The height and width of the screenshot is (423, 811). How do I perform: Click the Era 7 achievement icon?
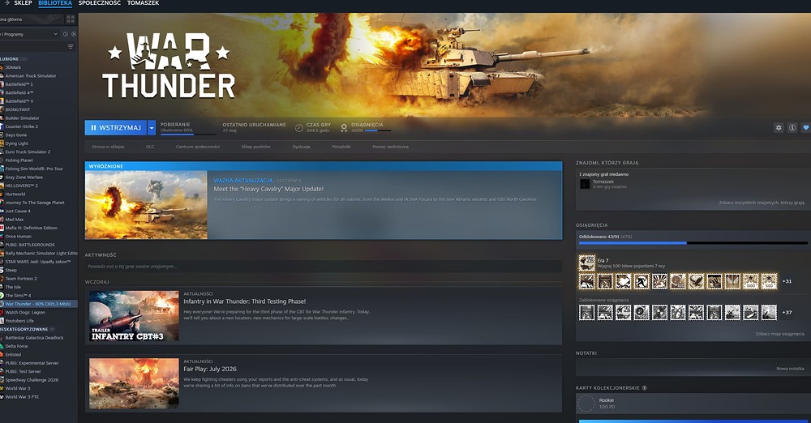click(586, 263)
